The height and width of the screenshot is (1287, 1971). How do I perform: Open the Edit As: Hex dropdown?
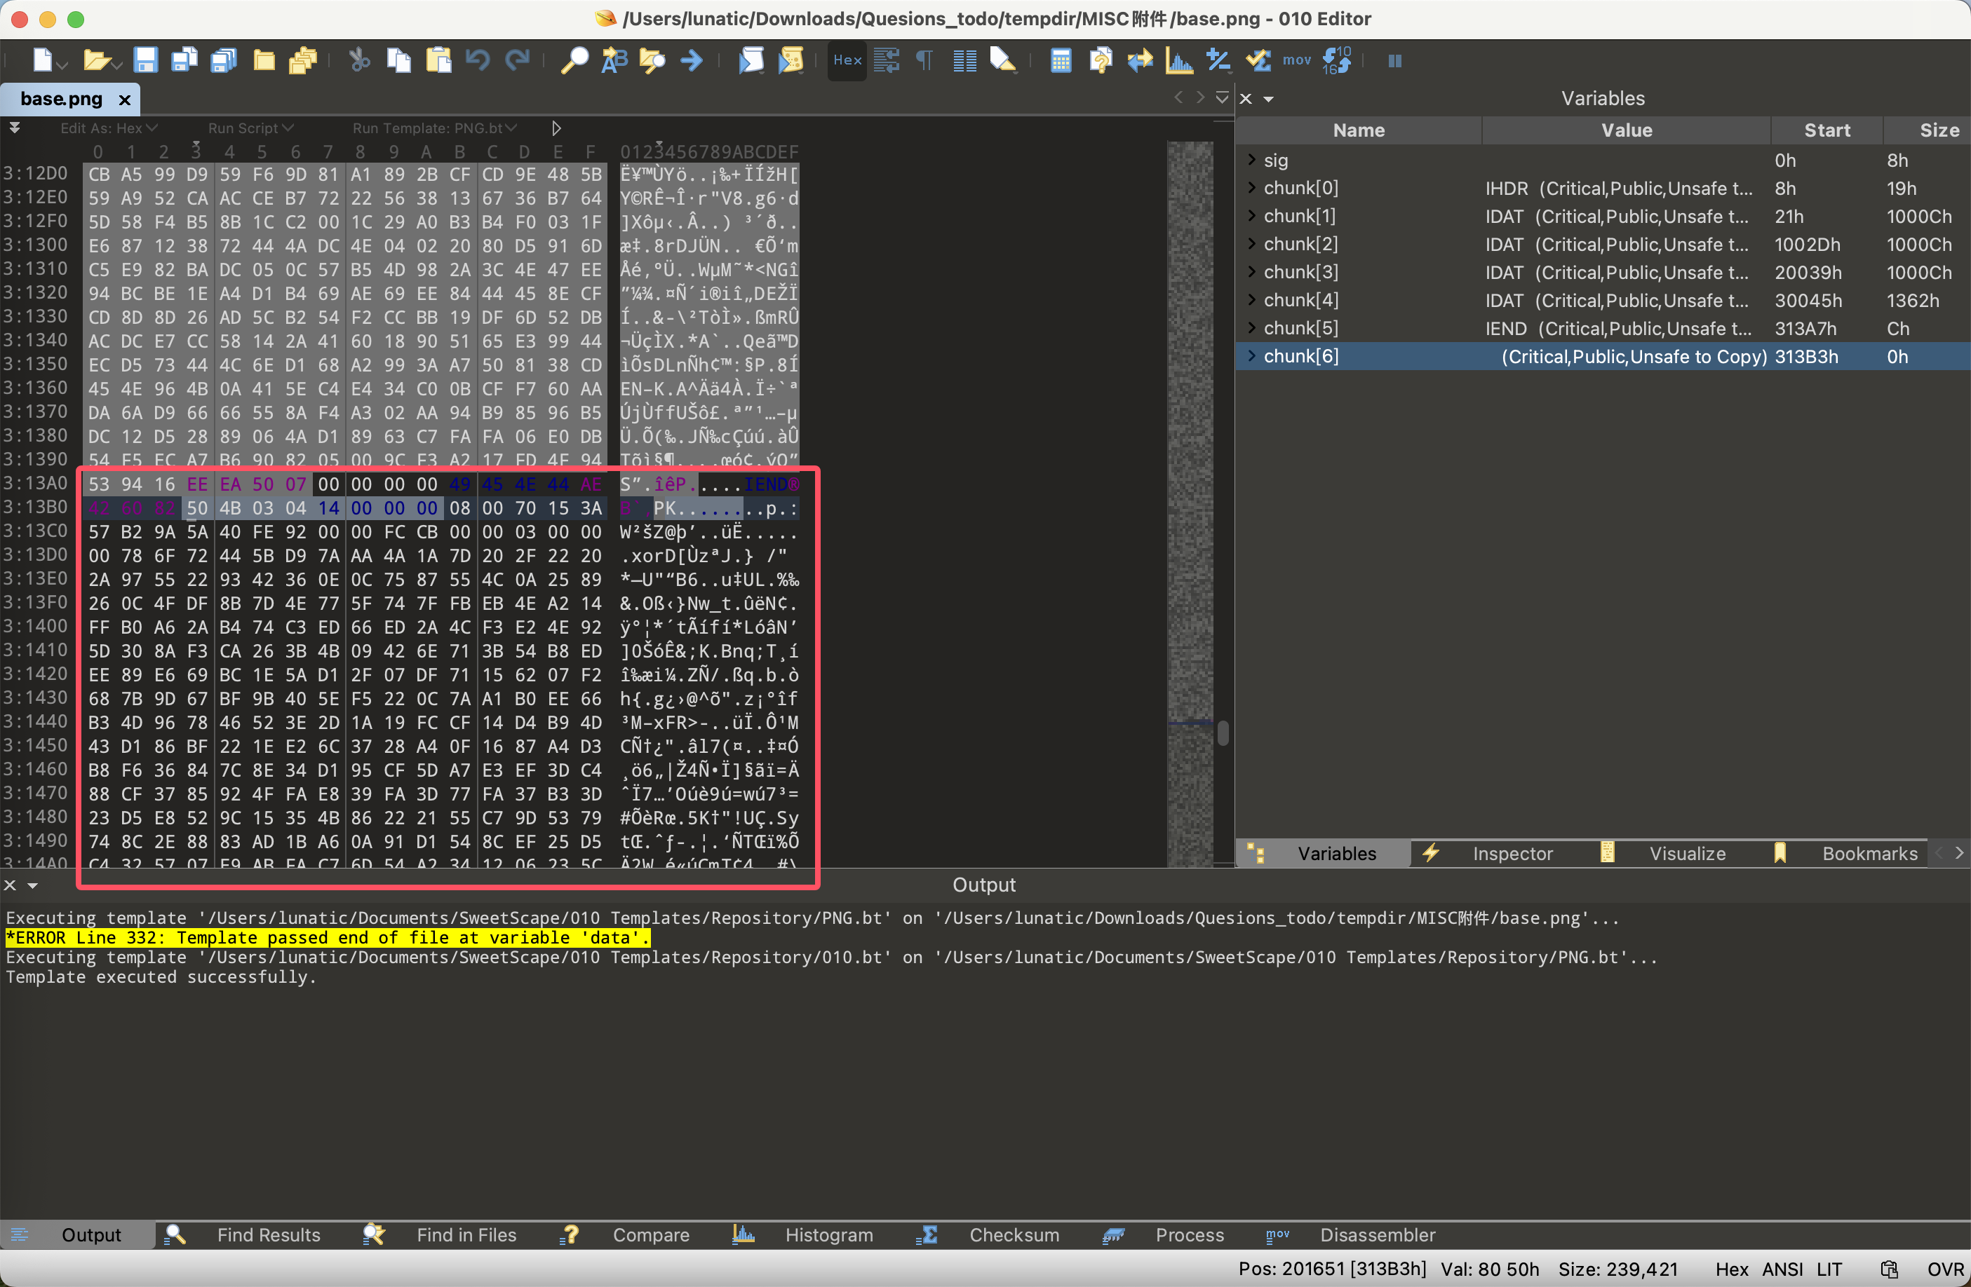click(x=109, y=128)
